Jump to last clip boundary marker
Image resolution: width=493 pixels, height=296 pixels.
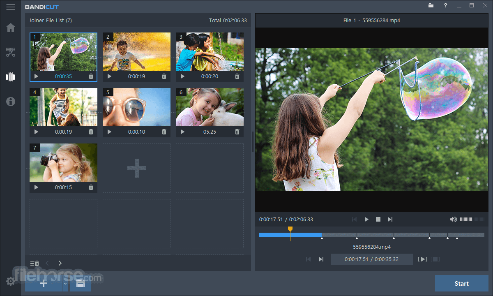click(x=457, y=238)
